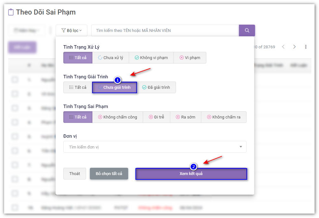Image resolution: width=319 pixels, height=218 pixels.
Task: Expand the Tìm kiếm đơn vị dropdown
Action: (x=155, y=147)
